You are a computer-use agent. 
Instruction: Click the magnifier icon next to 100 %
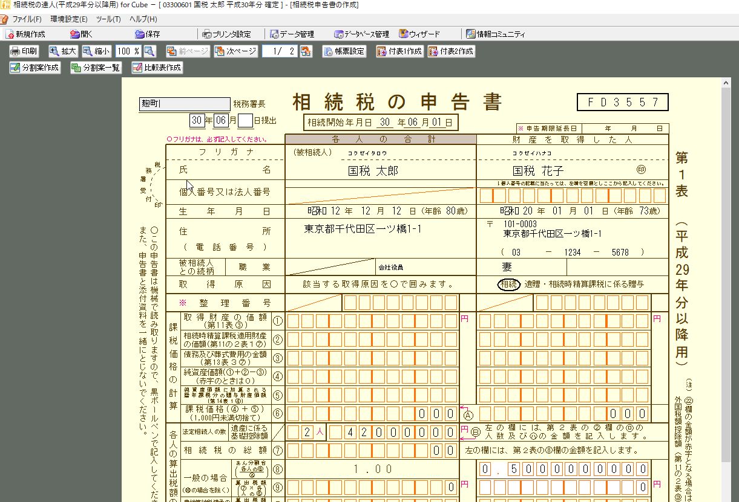(149, 51)
